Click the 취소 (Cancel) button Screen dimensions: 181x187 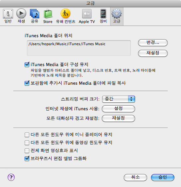135,177
